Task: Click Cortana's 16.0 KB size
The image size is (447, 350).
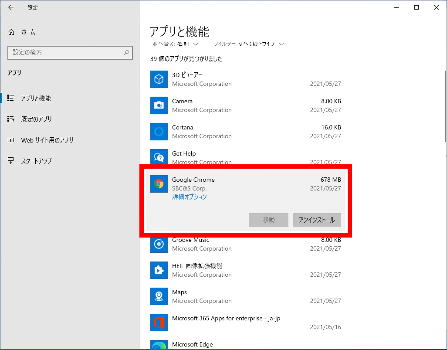Action: 331,127
